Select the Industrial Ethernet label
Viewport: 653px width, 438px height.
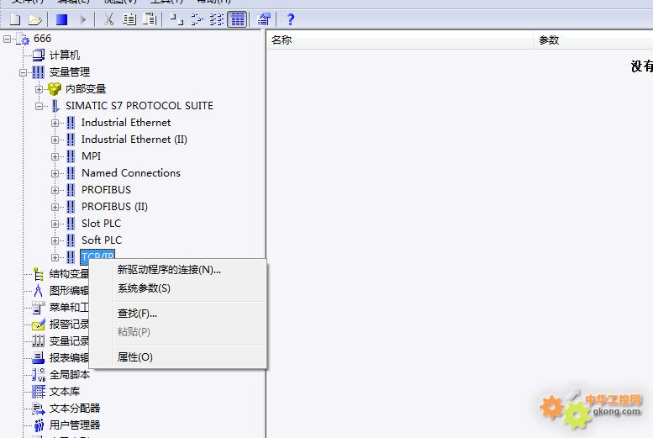pos(126,123)
